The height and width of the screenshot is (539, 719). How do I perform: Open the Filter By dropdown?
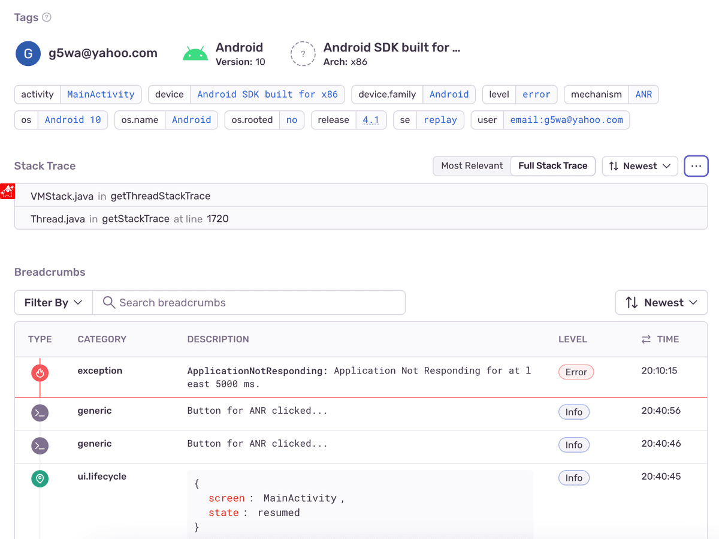click(53, 302)
